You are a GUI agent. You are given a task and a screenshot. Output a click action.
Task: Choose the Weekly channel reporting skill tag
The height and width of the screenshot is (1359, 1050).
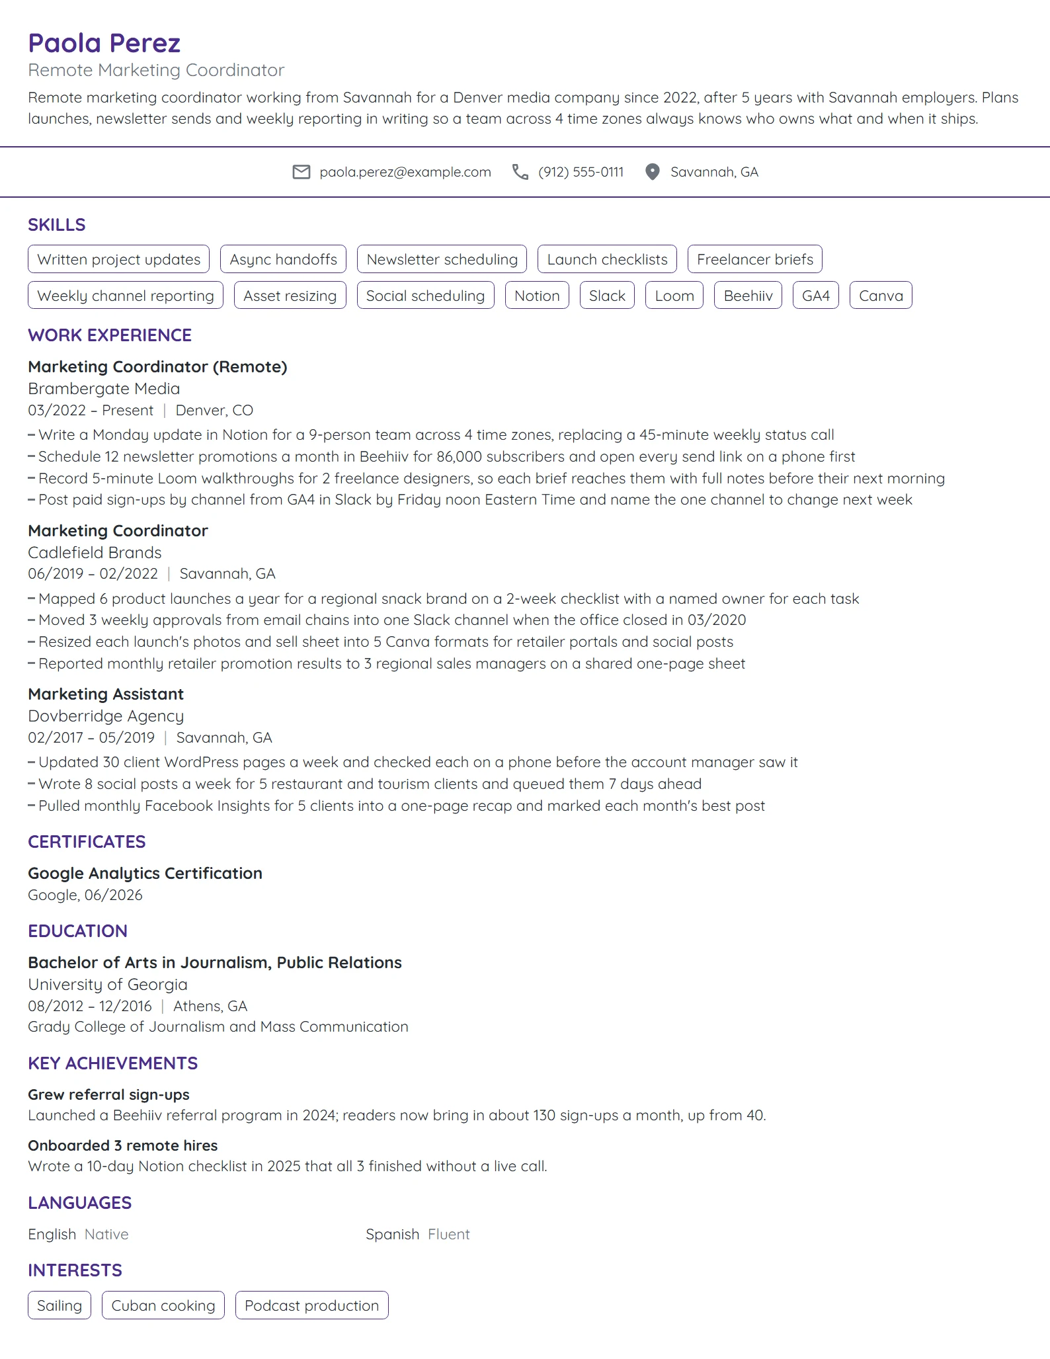[x=126, y=296]
